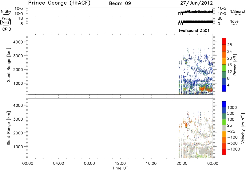Click the orange echo cluster near 2500 km in velocity panel
Screen dimensions: 246x170
click(186, 125)
